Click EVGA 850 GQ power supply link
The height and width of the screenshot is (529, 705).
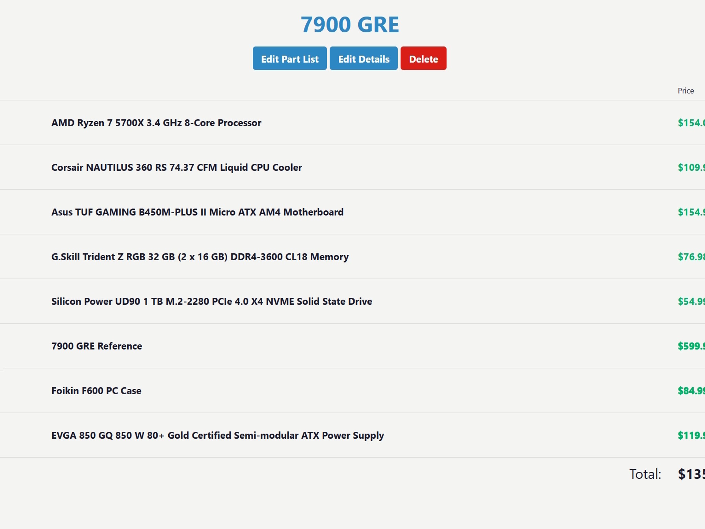218,436
